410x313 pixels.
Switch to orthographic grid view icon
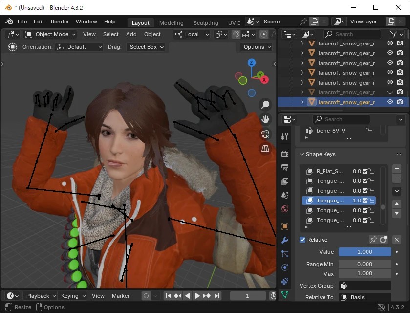coord(265,149)
